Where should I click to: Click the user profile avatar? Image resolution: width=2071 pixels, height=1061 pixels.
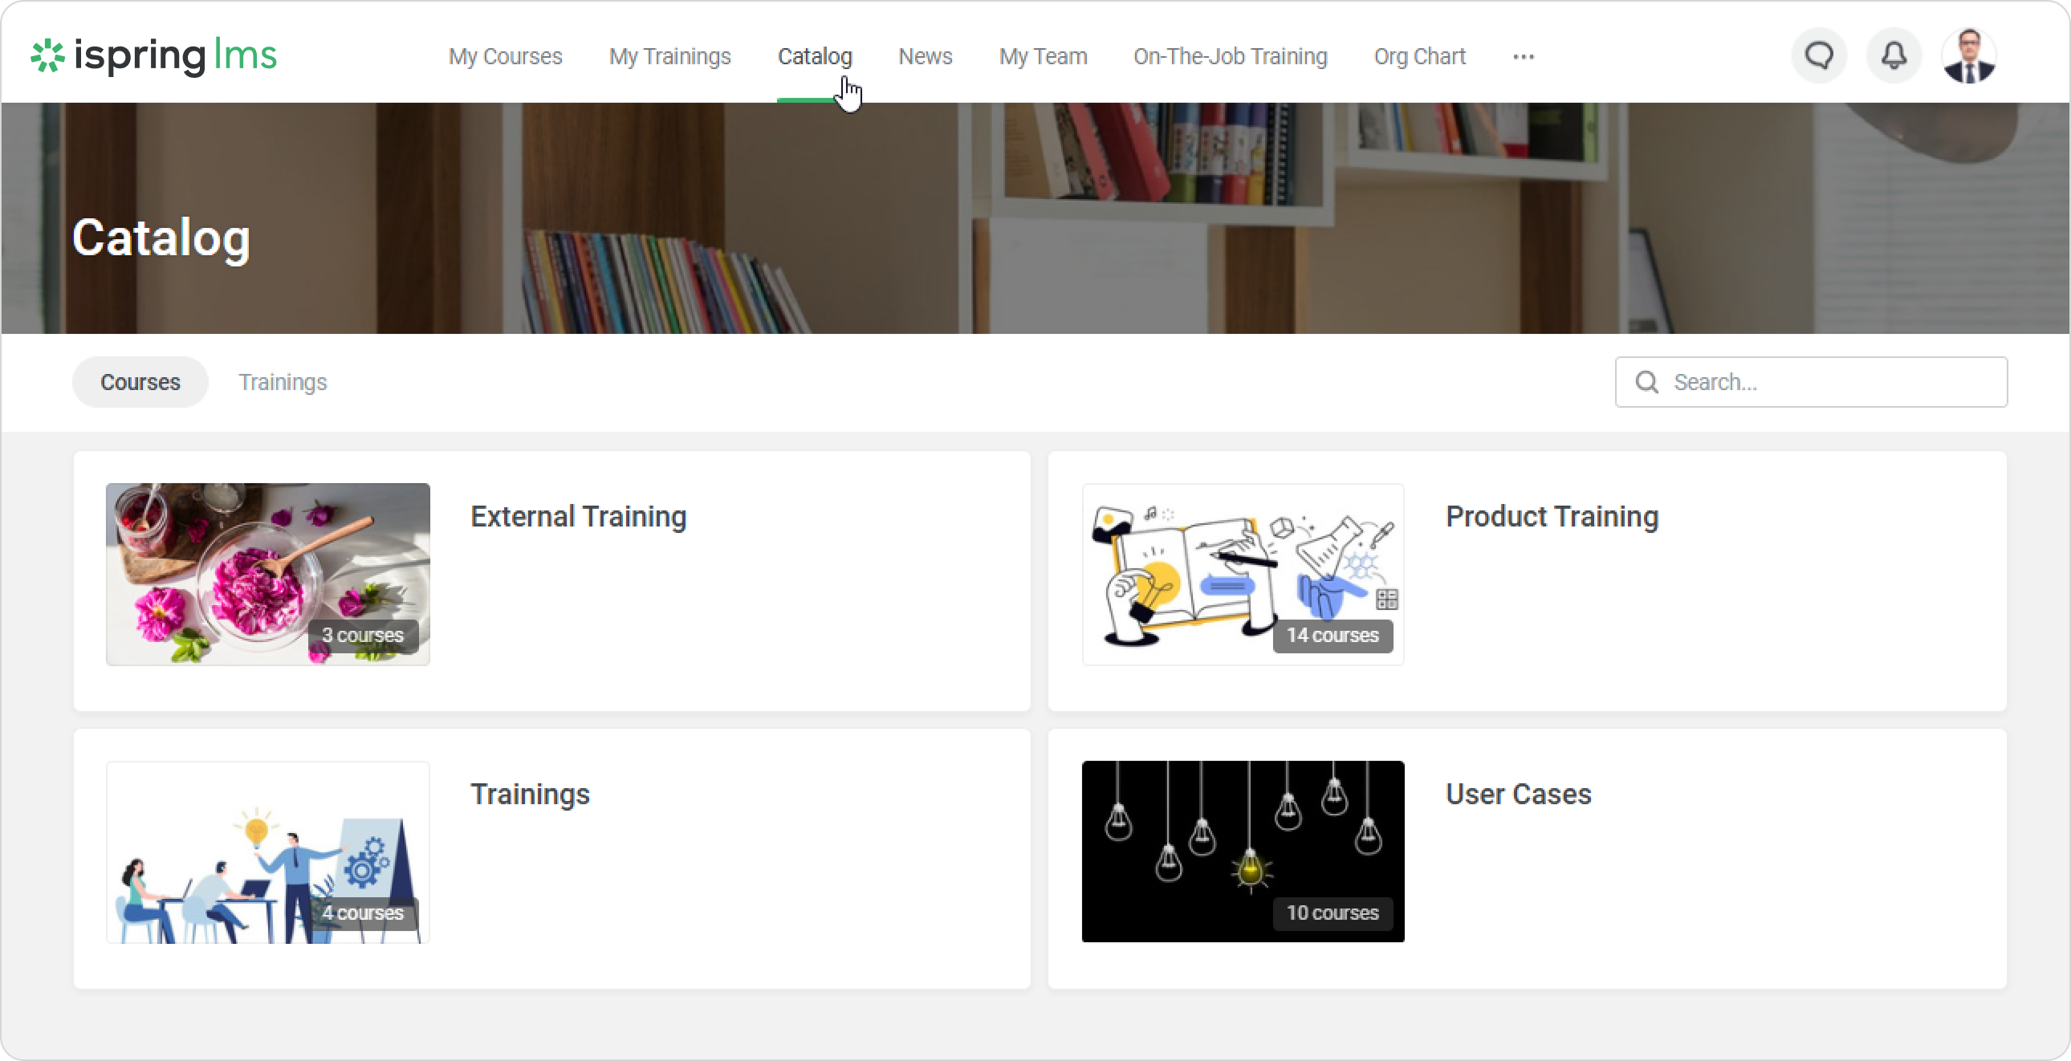1968,56
